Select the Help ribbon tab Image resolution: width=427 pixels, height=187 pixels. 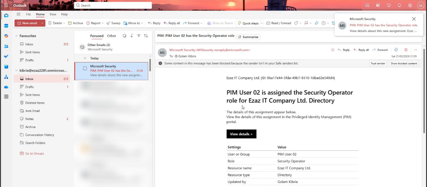pyautogui.click(x=64, y=14)
